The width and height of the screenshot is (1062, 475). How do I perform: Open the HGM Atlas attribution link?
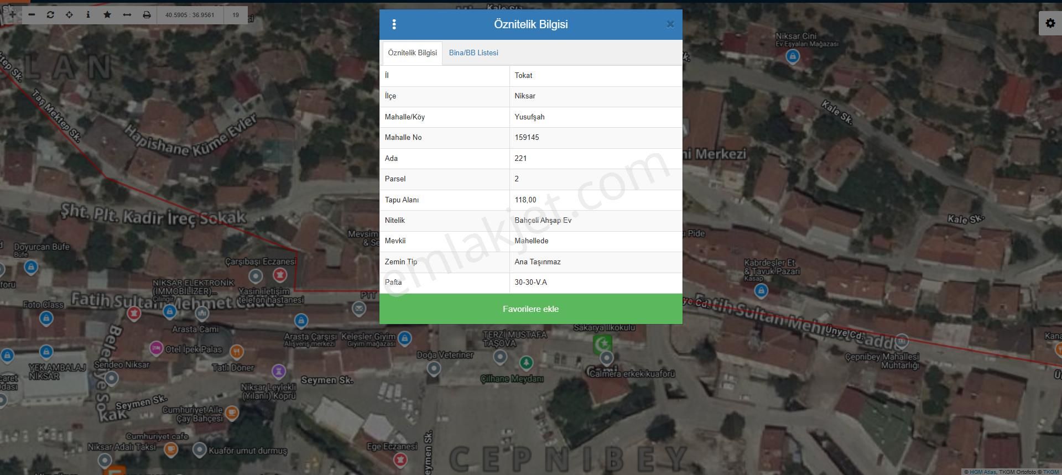982,472
